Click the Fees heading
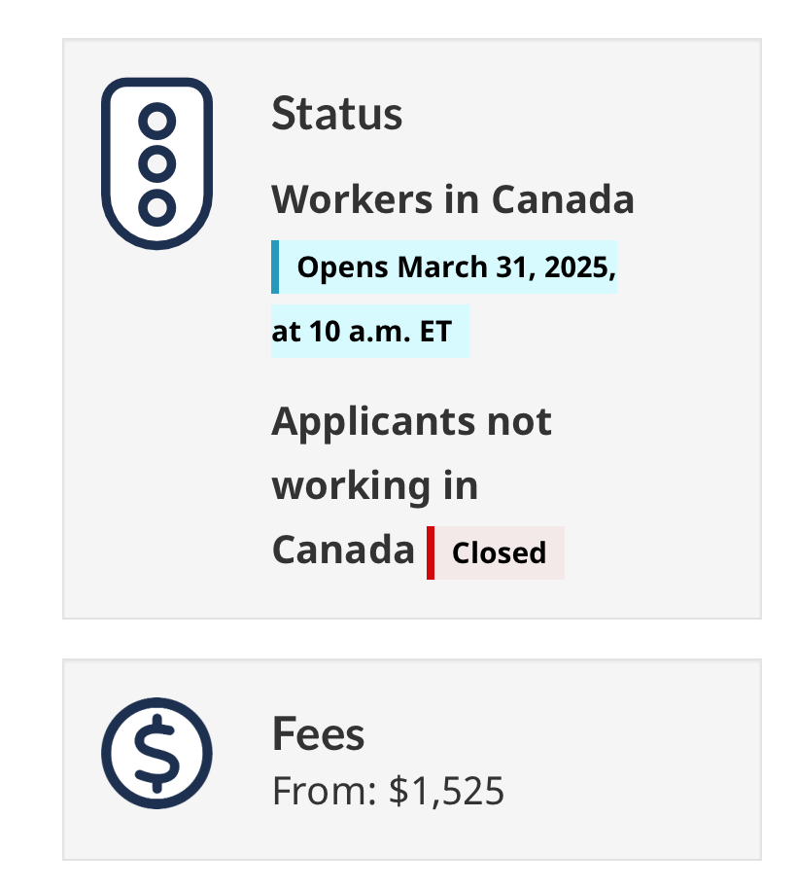This screenshot has width=797, height=889. click(x=319, y=733)
